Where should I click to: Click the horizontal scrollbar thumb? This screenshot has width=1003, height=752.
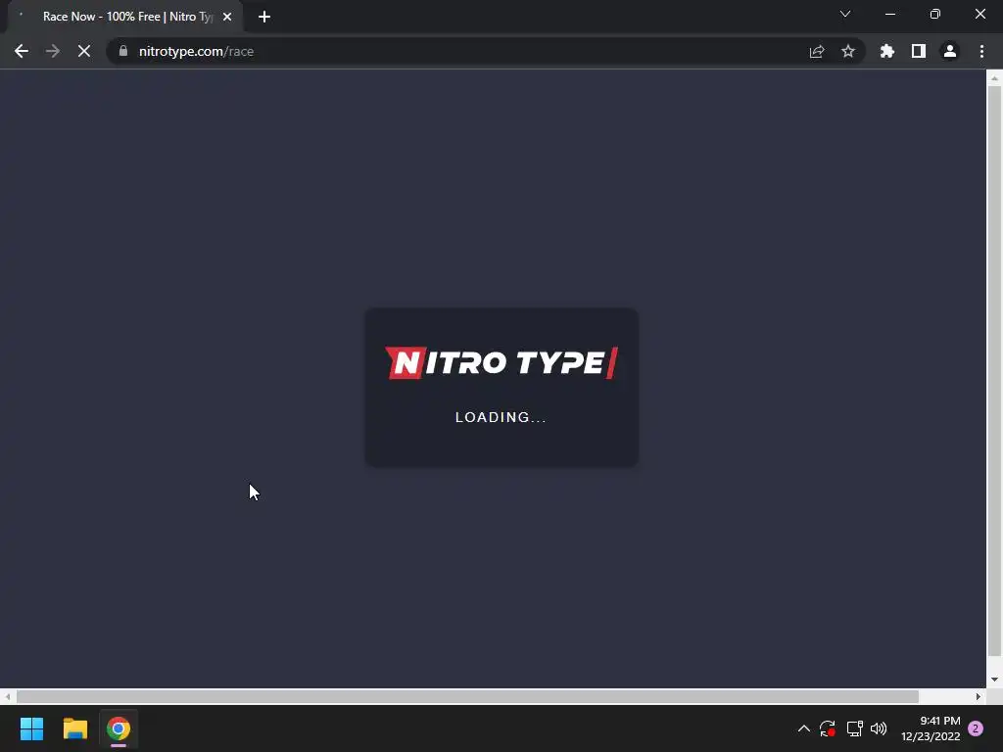pos(467,696)
